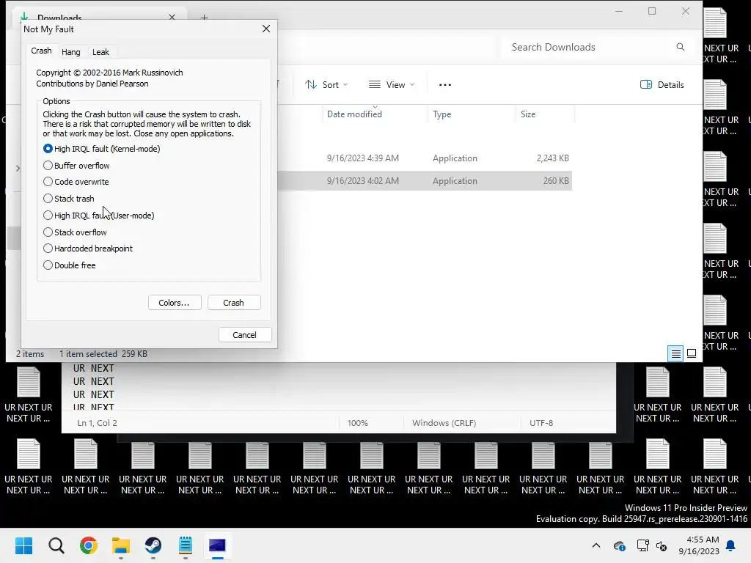Close the Downloads tab
Viewport: 751px width, 563px height.
click(x=172, y=18)
